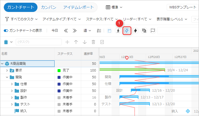Click the trash delete icon
Screen dimensions: 199x116
93,42
